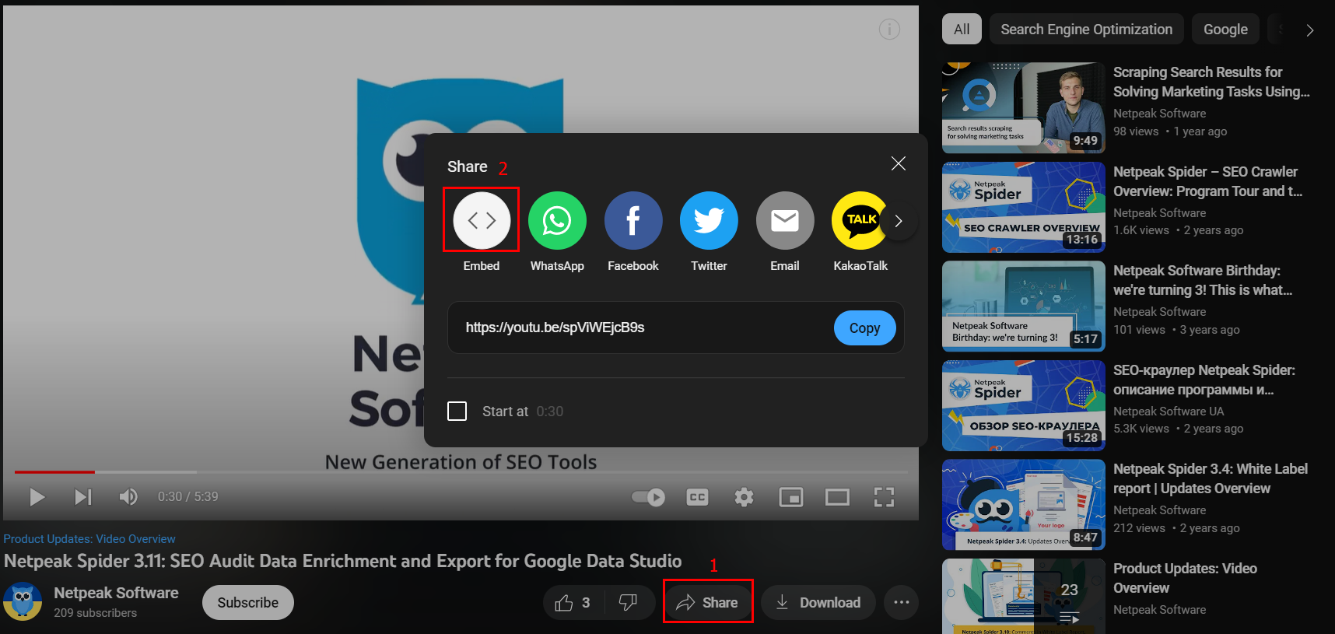Open player settings gear
Image resolution: width=1335 pixels, height=634 pixels.
[744, 497]
